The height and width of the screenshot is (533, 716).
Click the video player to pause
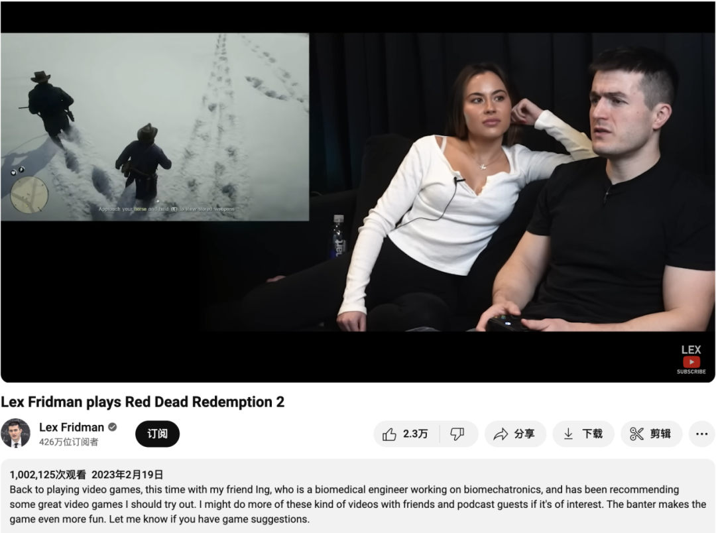358,192
